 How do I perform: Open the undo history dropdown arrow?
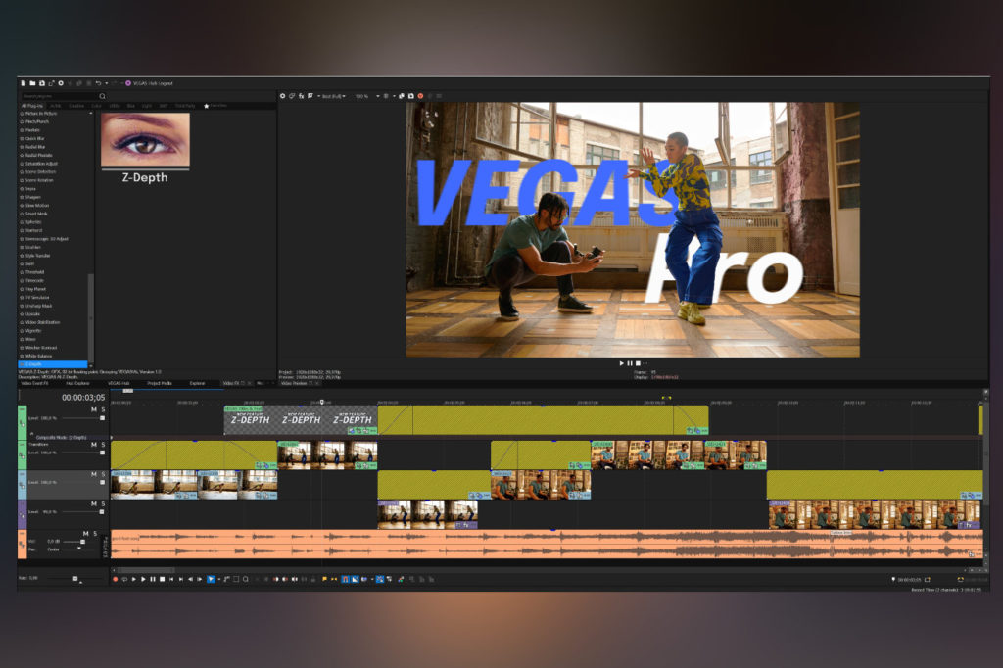pos(106,83)
